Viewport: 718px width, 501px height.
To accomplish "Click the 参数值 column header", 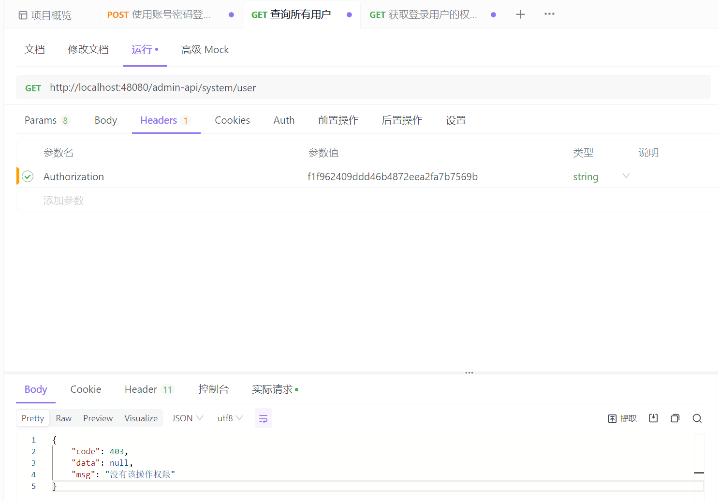I will pos(323,153).
